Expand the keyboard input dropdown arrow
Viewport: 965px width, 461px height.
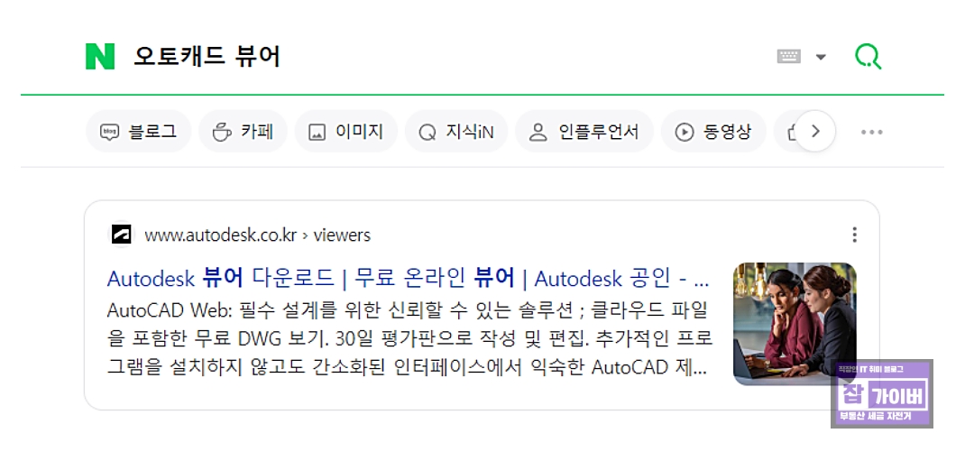click(x=821, y=57)
